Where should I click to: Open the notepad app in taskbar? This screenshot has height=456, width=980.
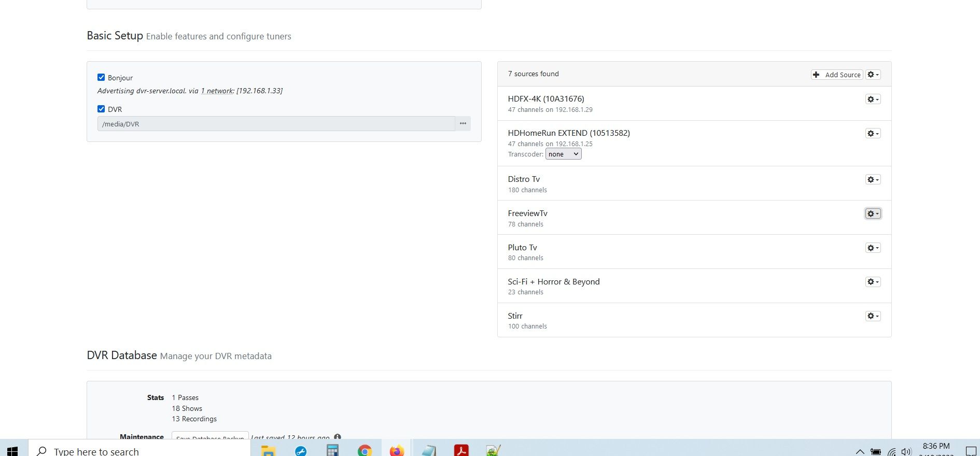pyautogui.click(x=429, y=450)
